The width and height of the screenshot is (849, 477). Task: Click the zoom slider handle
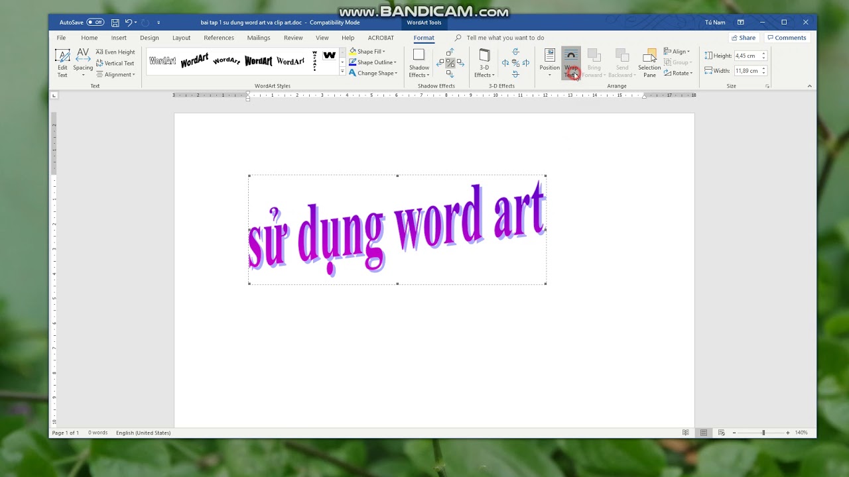[x=763, y=433]
